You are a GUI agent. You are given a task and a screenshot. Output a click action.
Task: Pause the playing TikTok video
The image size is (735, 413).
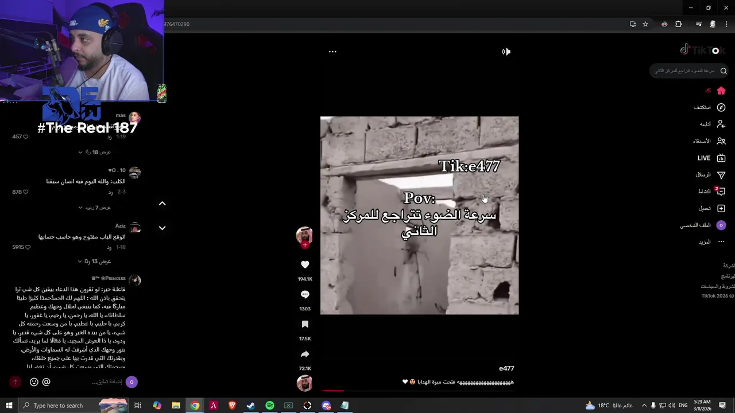tap(419, 216)
